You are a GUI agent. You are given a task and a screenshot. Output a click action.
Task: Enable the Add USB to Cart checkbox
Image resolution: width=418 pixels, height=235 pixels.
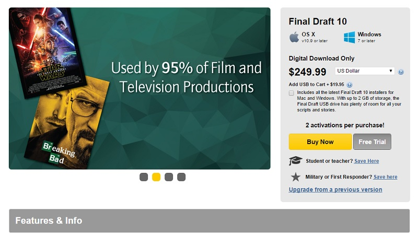[292, 93]
